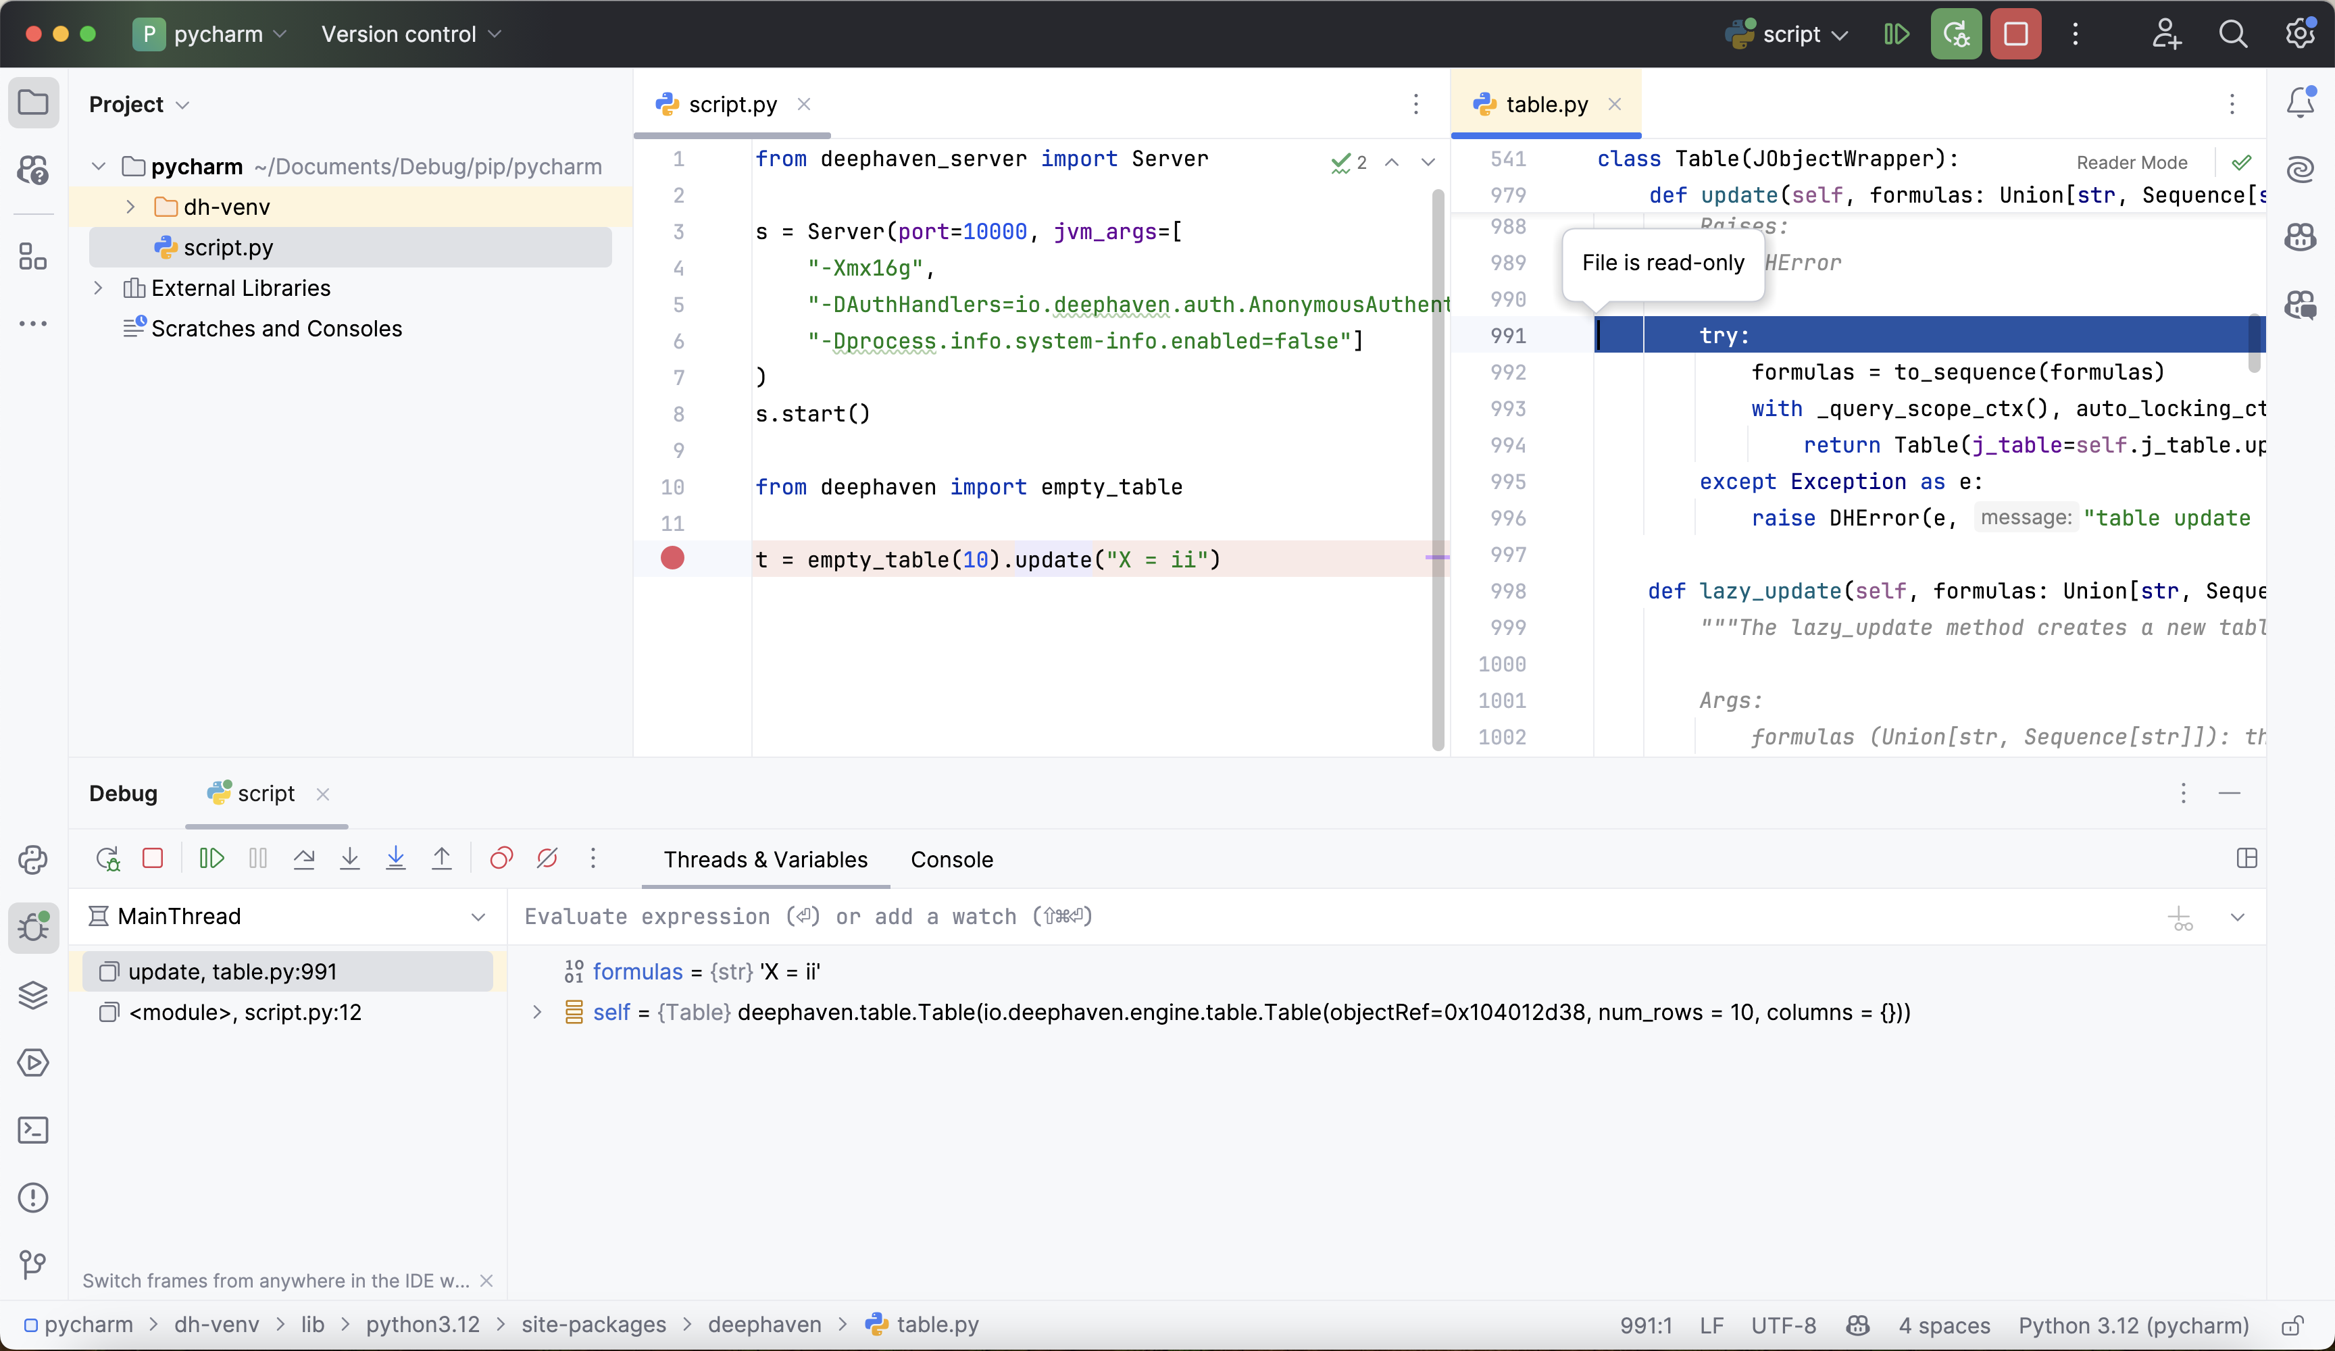
Task: Expand the self variable node
Action: (x=537, y=1013)
